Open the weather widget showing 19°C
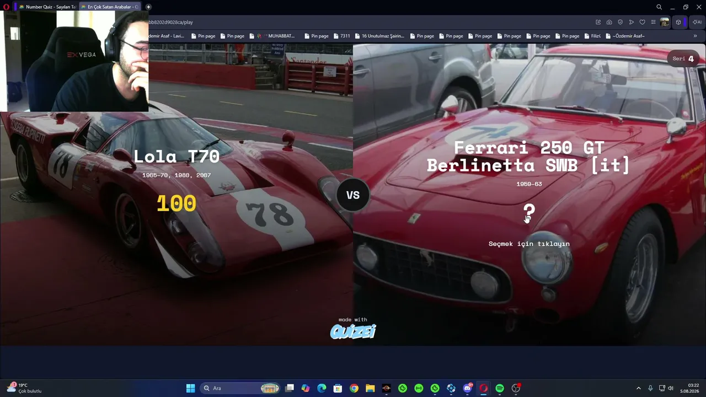Image resolution: width=706 pixels, height=397 pixels. 25,388
